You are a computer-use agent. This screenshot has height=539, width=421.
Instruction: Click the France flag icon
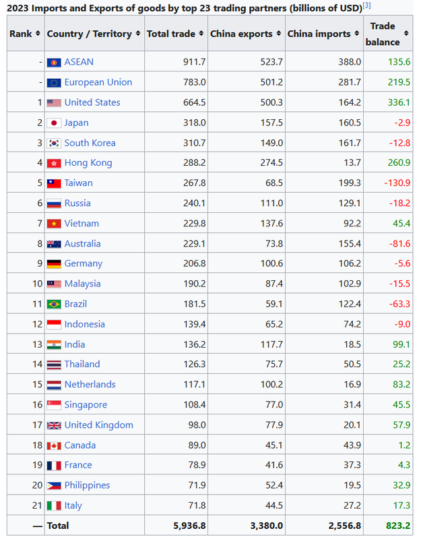(54, 466)
